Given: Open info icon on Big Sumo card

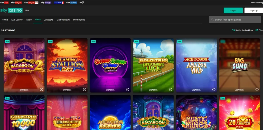Looking at the screenshot, I should (257, 90).
